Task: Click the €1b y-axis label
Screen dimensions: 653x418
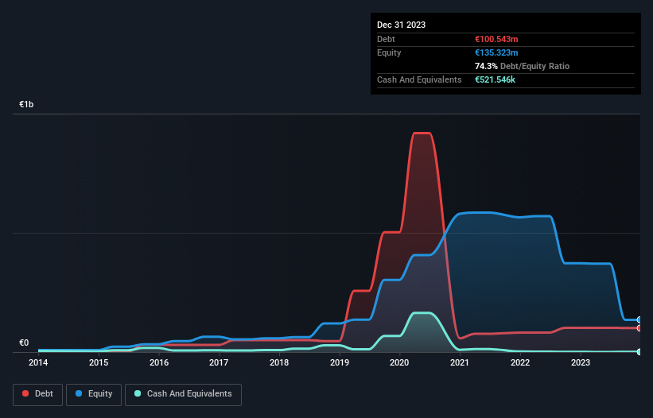Action: coord(26,104)
